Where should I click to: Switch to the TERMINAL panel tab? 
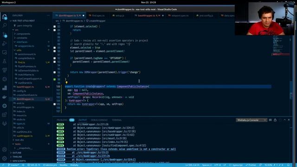tap(116, 120)
